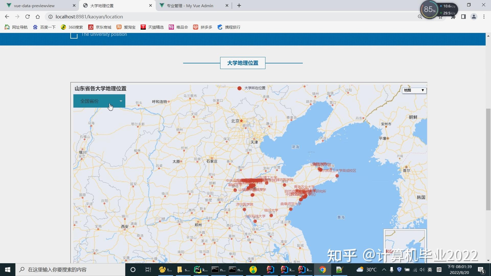Select the 大学地理位置 tab
491x276 pixels.
118,5
